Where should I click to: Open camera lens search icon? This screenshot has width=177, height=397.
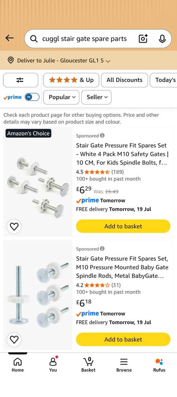click(143, 39)
